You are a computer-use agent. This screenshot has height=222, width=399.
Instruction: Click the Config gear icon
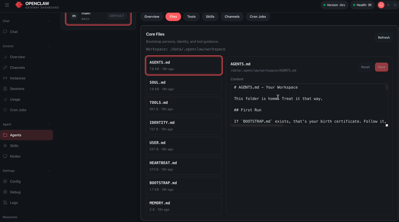click(5, 181)
